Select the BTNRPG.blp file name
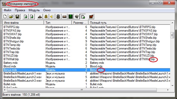The image size is (177, 99). (12, 27)
